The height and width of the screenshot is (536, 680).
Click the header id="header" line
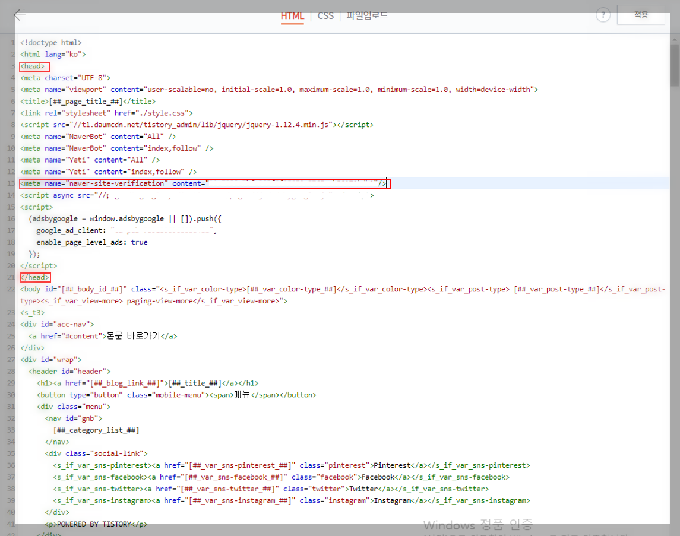69,372
